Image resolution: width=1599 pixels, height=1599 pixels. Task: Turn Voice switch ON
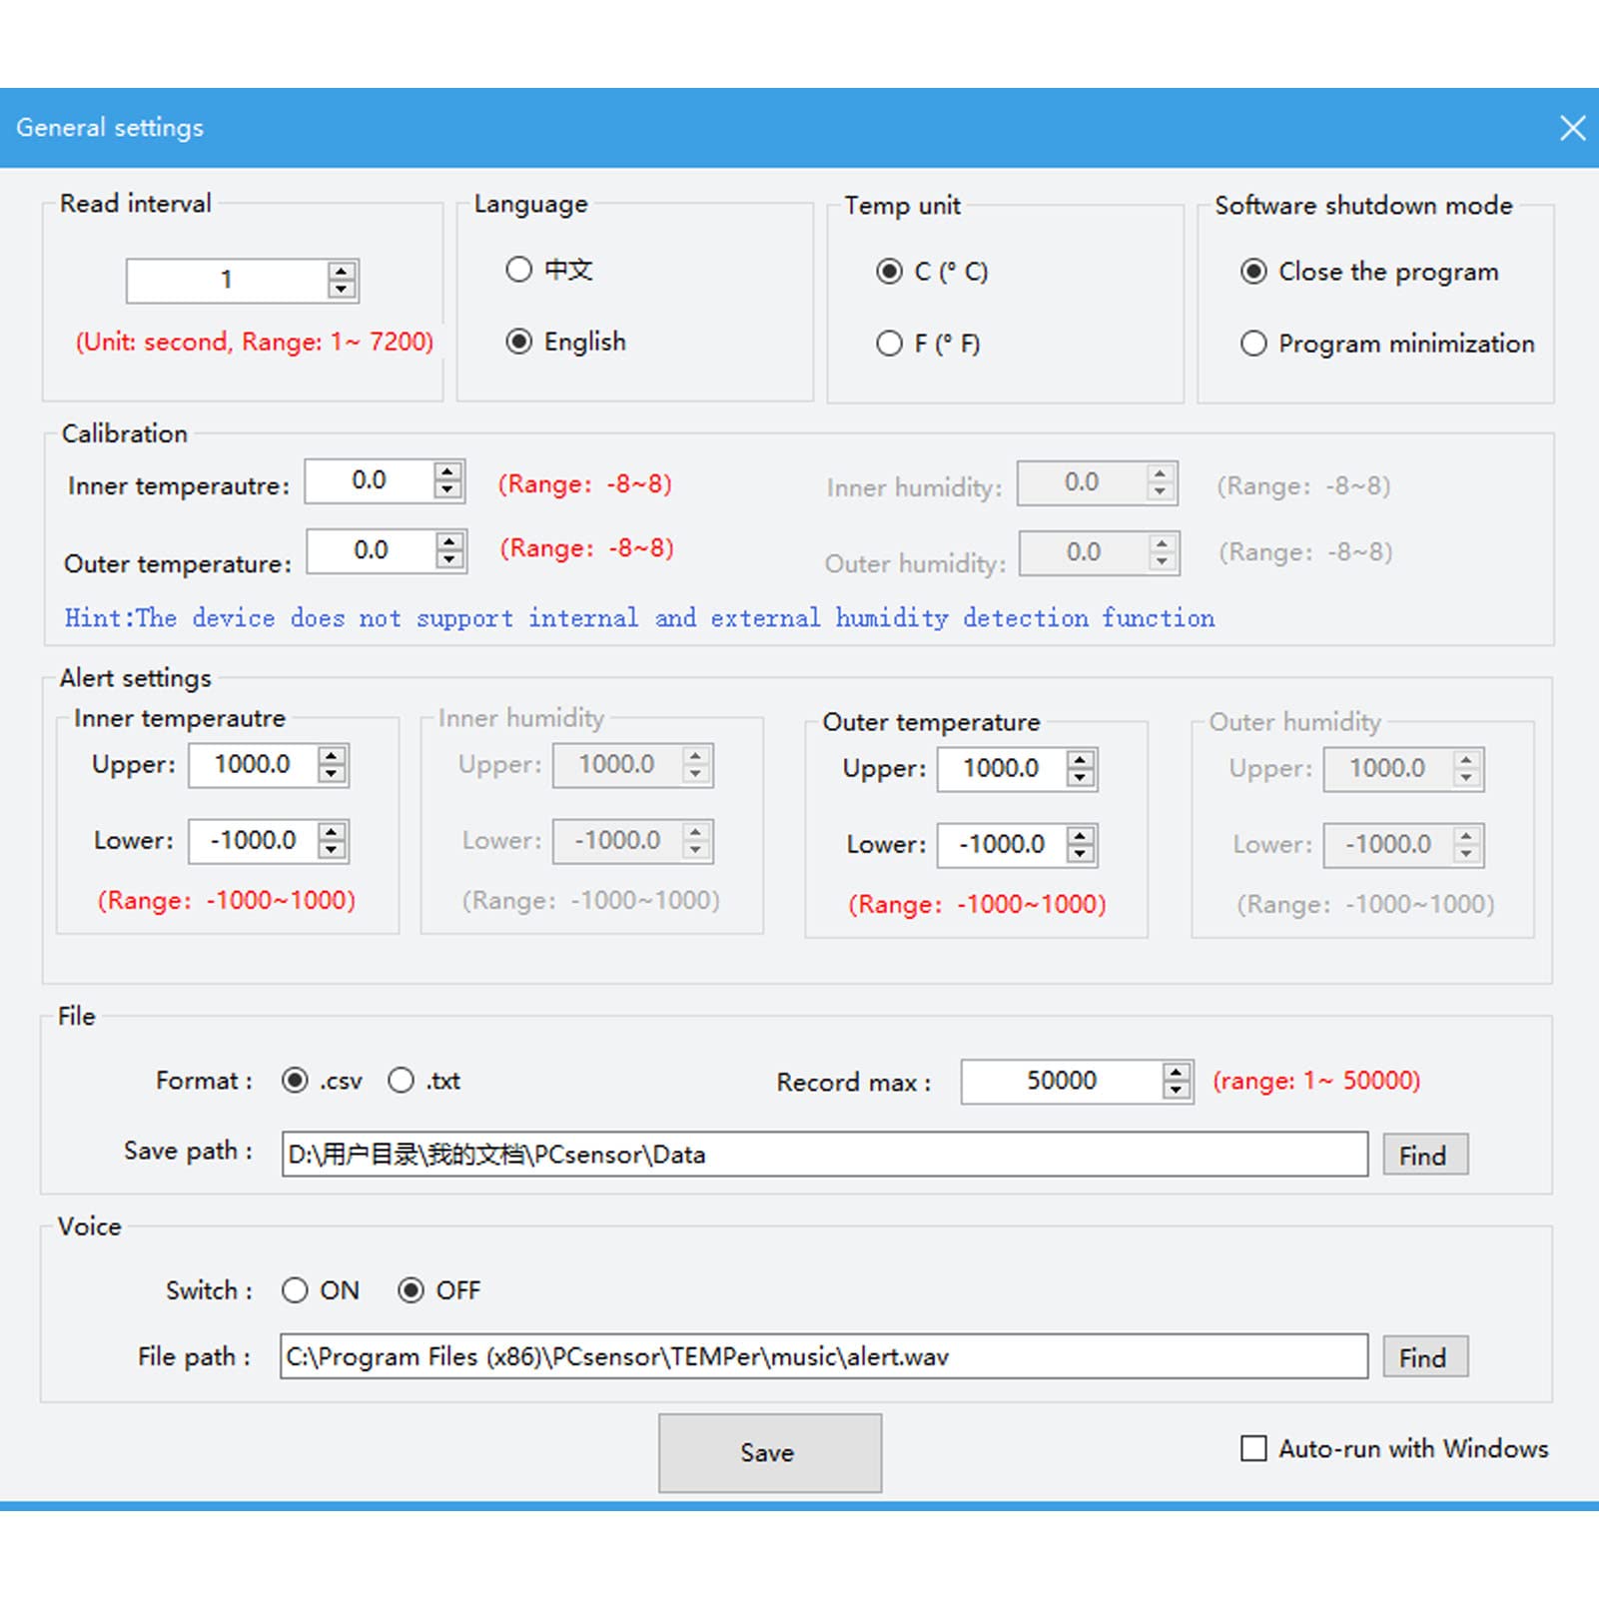click(x=295, y=1290)
